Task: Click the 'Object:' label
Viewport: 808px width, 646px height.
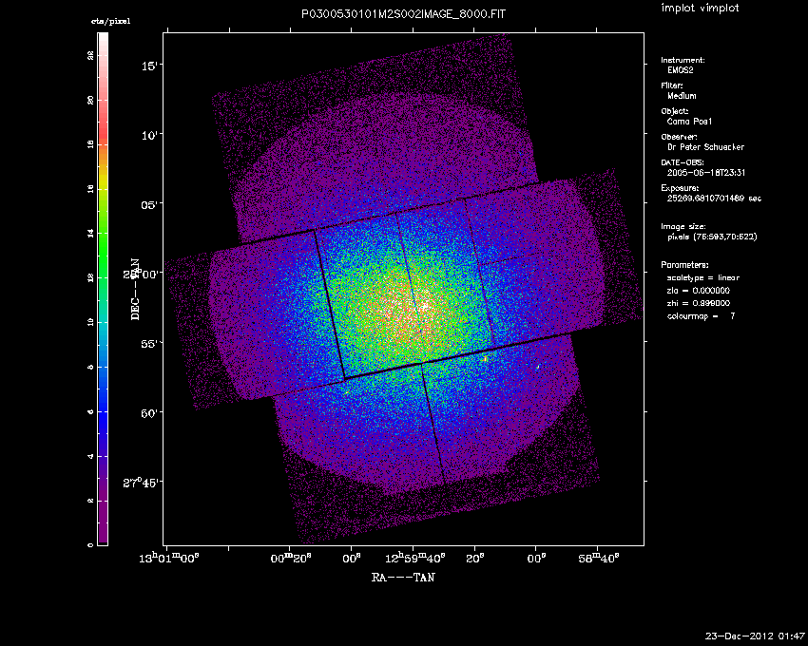Action: 675,111
